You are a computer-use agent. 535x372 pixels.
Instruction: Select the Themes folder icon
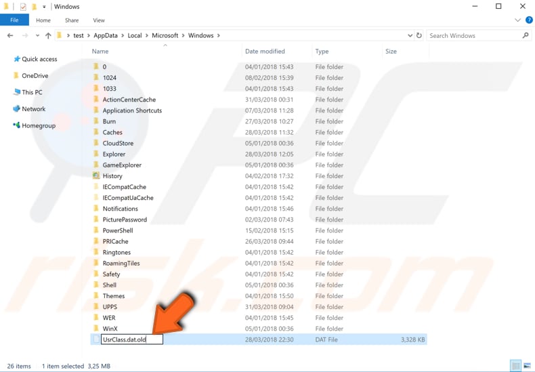coord(96,295)
